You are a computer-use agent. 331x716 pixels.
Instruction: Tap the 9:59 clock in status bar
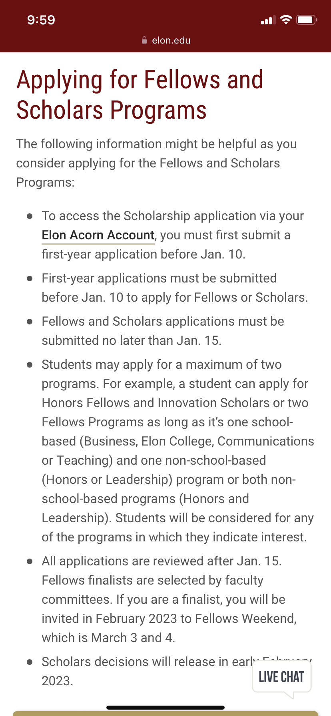41,20
